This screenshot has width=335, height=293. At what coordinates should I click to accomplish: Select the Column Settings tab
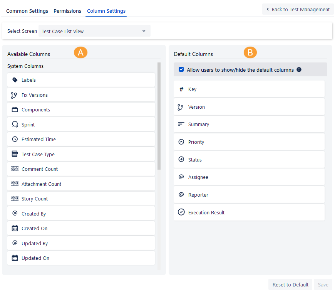pos(106,11)
